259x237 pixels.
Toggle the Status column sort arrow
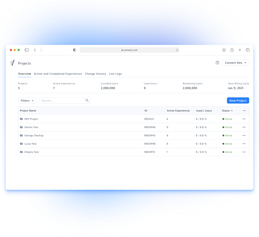point(232,111)
